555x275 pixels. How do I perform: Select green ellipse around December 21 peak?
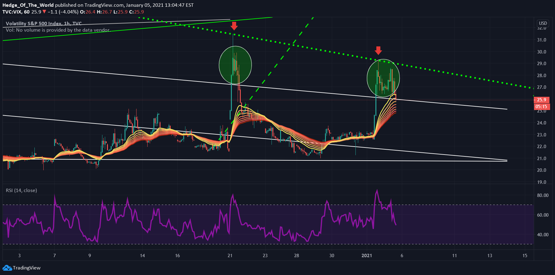[235, 65]
